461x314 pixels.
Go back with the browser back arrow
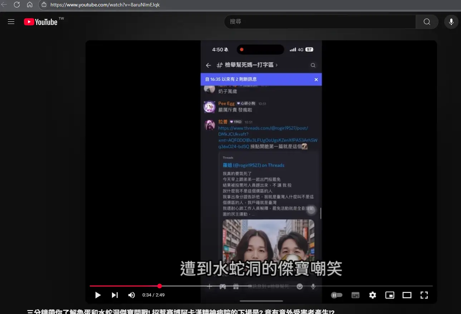coord(4,5)
